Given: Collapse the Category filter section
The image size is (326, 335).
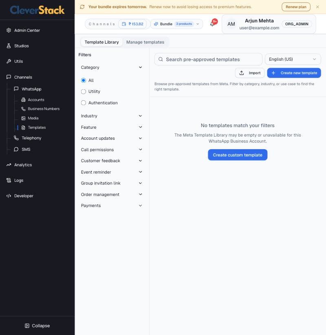Looking at the screenshot, I should click(x=111, y=67).
